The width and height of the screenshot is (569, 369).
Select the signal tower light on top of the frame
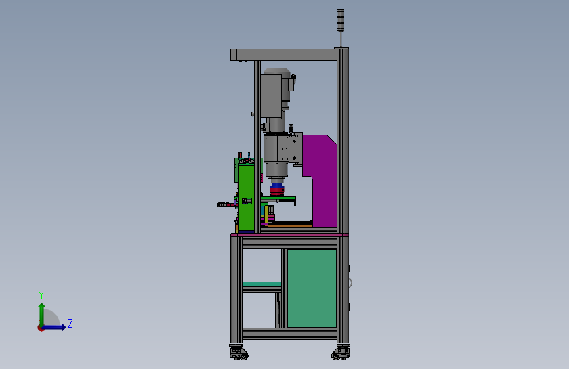click(x=341, y=21)
